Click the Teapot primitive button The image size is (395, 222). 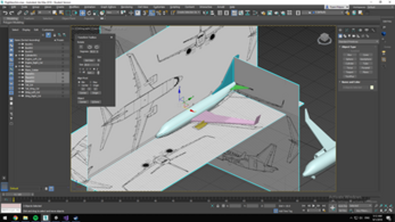(x=350, y=72)
